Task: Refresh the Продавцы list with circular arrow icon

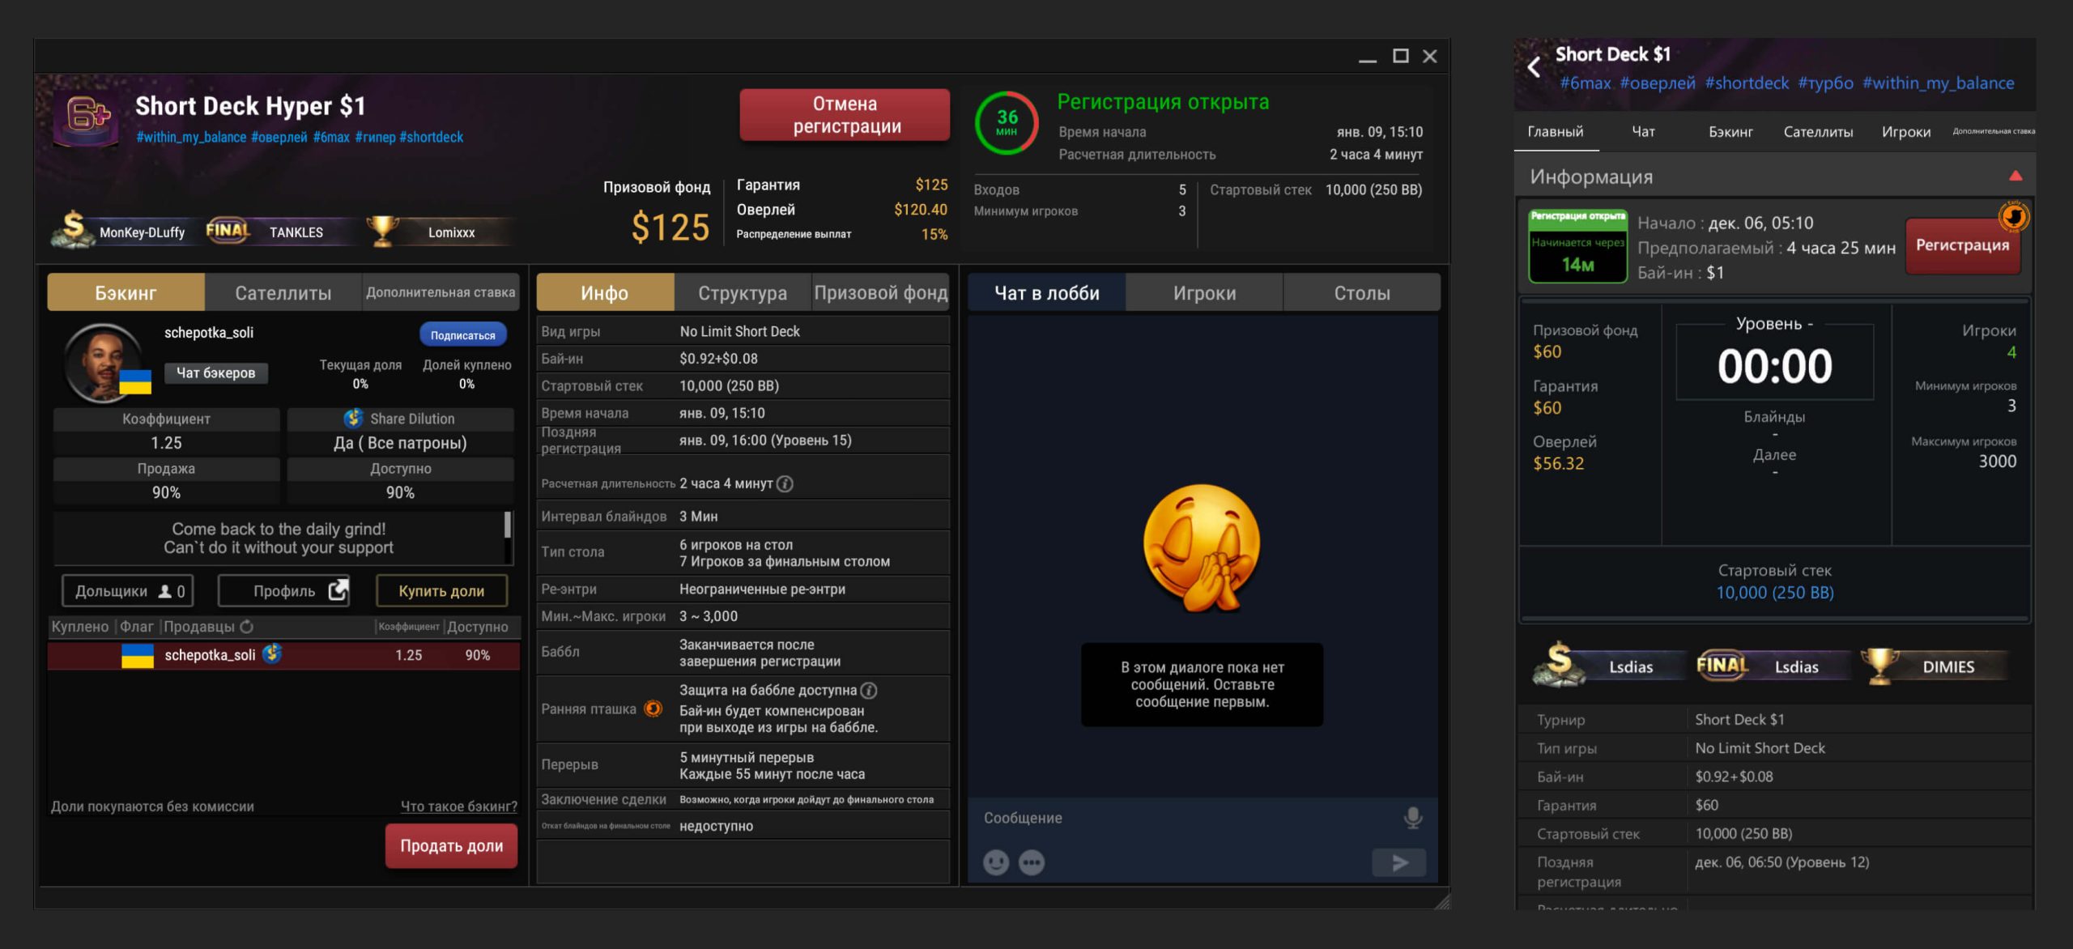Action: coord(247,626)
